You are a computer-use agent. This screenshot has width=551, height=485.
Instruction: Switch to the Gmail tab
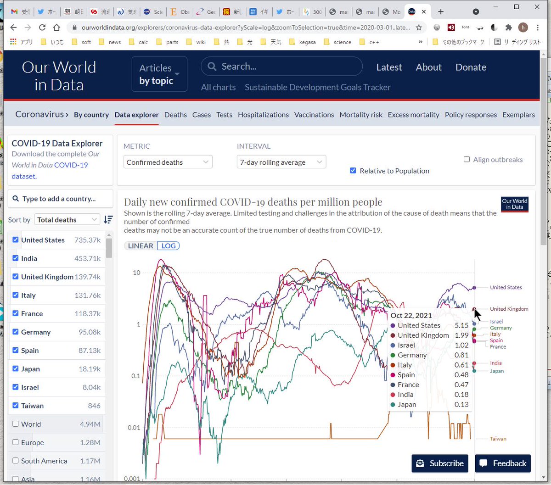(20, 12)
